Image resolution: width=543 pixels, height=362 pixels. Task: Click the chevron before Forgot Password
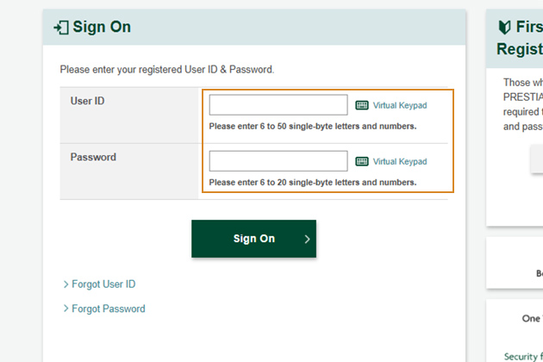(66, 309)
